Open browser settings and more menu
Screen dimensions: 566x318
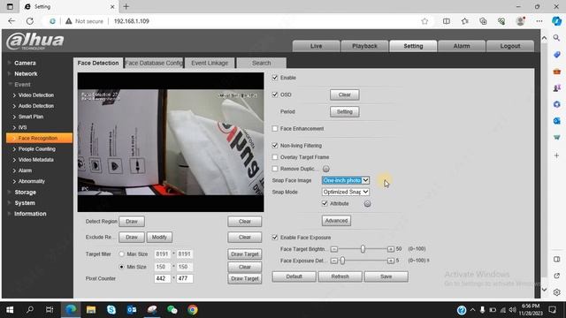click(x=539, y=21)
